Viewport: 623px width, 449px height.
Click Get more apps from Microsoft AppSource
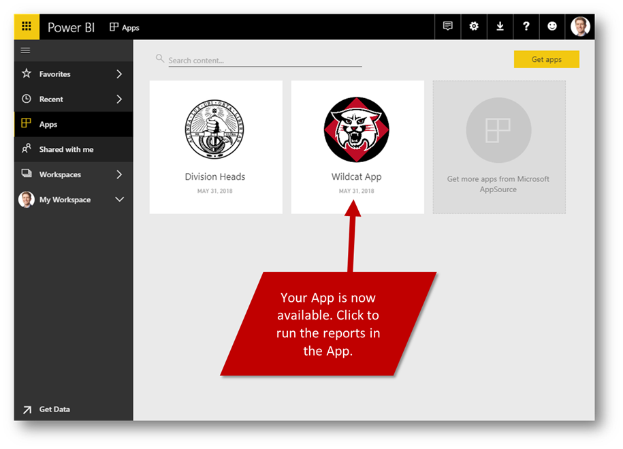click(x=498, y=184)
